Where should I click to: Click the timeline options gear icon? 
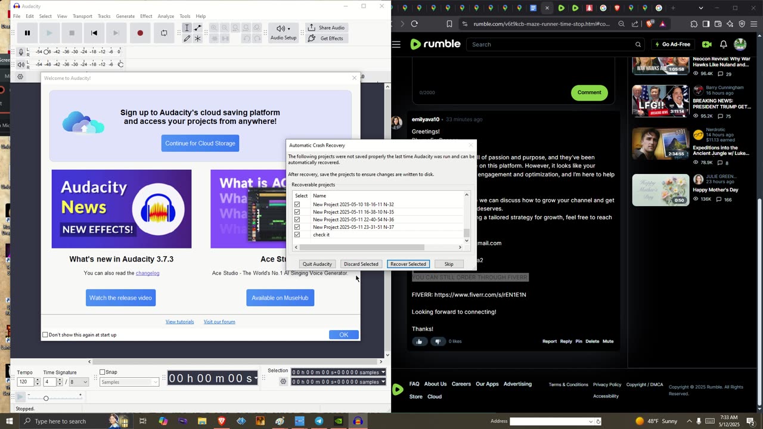click(20, 77)
